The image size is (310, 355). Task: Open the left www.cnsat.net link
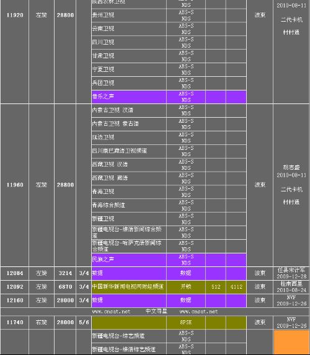click(x=111, y=312)
